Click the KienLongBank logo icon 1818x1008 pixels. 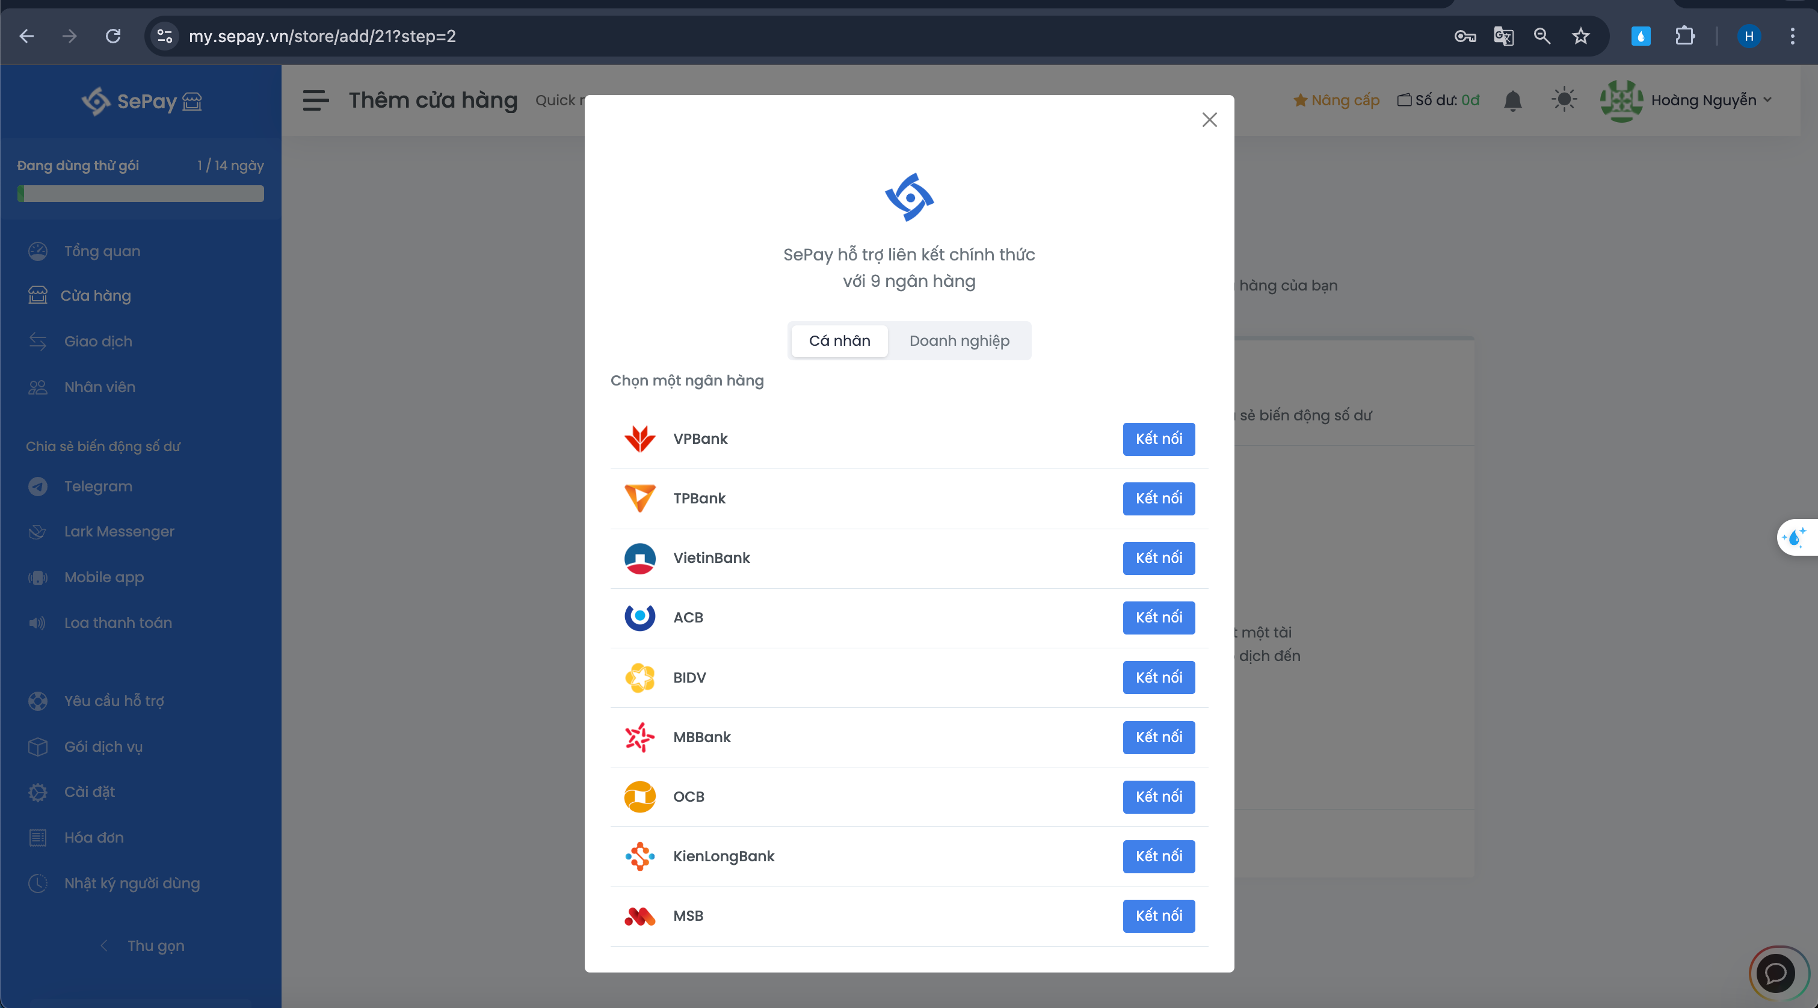pos(639,856)
